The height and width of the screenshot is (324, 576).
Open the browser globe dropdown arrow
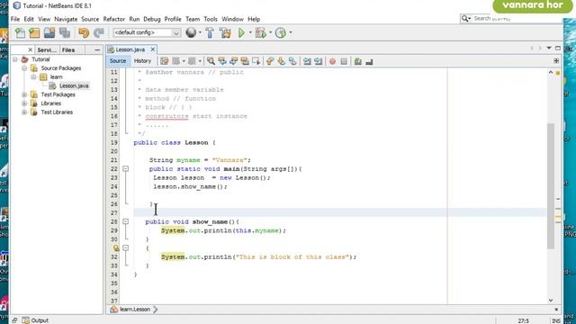[x=200, y=32]
